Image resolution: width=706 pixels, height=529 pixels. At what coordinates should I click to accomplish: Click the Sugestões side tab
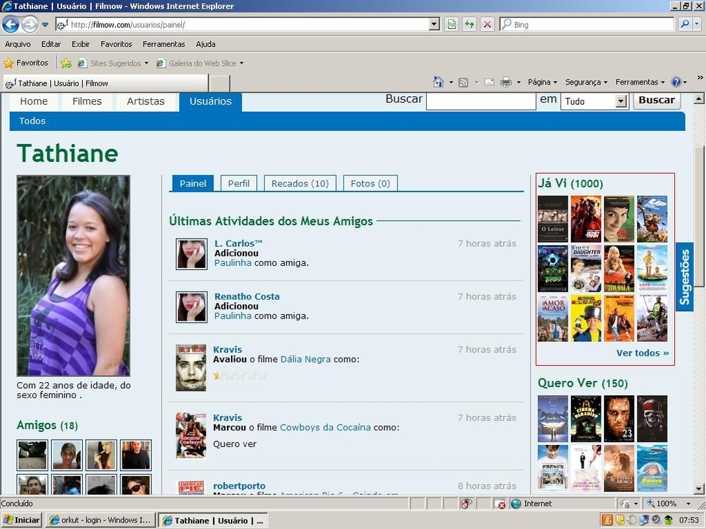point(684,277)
